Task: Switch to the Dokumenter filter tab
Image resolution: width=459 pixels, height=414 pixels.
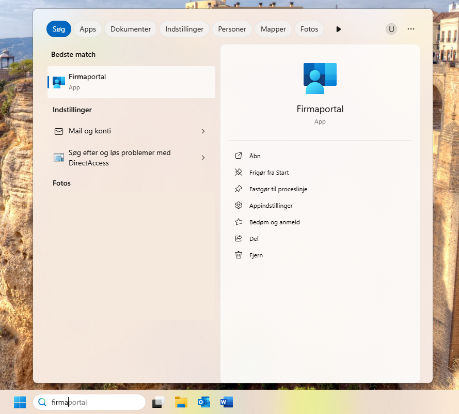Action: tap(131, 29)
